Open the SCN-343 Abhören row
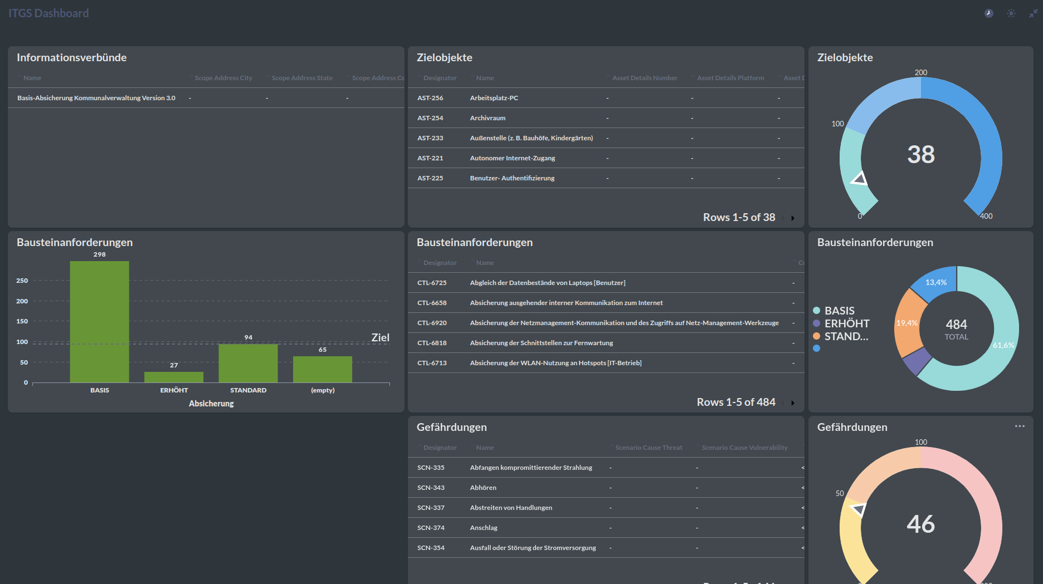This screenshot has width=1043, height=584. click(483, 488)
